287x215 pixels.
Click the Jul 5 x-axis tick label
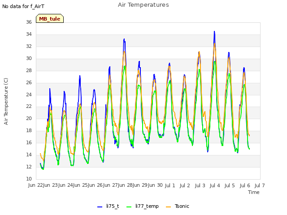coord(230,185)
